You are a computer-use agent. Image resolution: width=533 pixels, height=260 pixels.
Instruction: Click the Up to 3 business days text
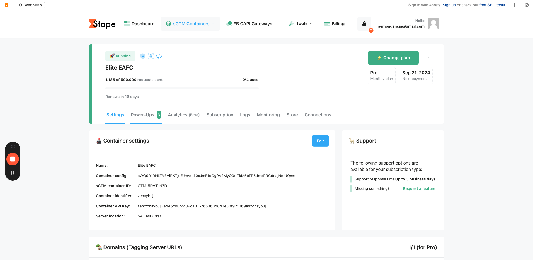point(415,179)
